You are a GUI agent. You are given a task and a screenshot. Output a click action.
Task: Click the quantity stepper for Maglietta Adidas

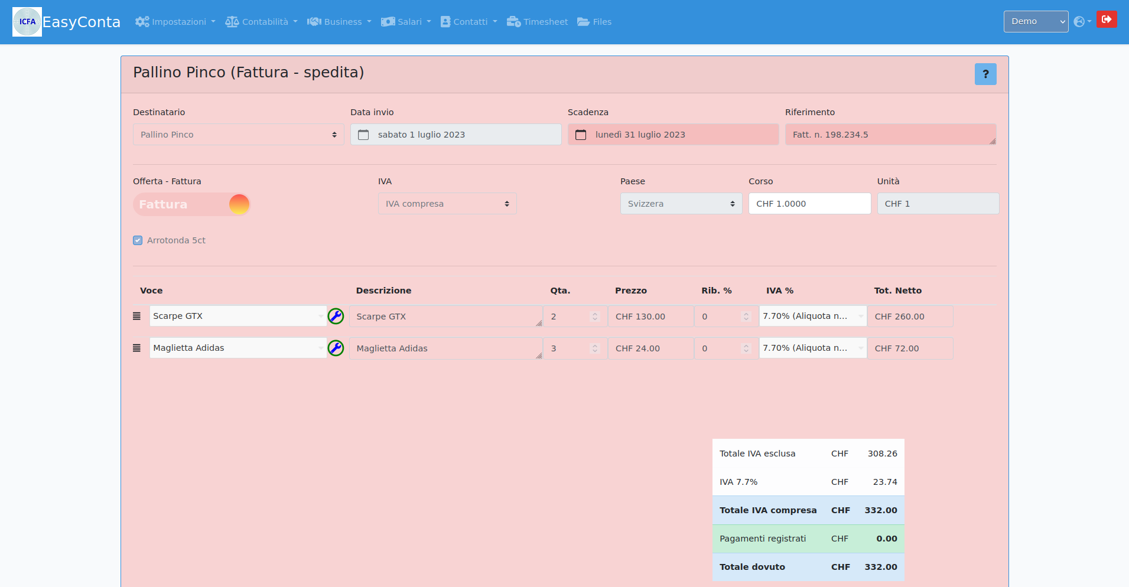point(595,348)
